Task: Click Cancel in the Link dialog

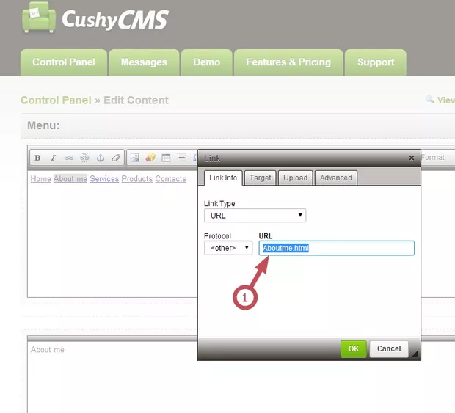Action: [x=389, y=348]
